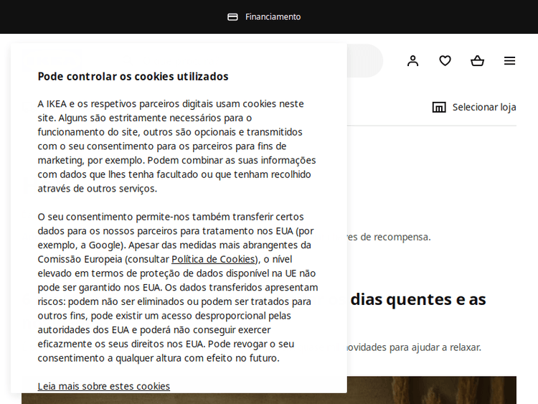Click the 'dias quentes e as' headline
The height and width of the screenshot is (404, 538).
coord(418,299)
